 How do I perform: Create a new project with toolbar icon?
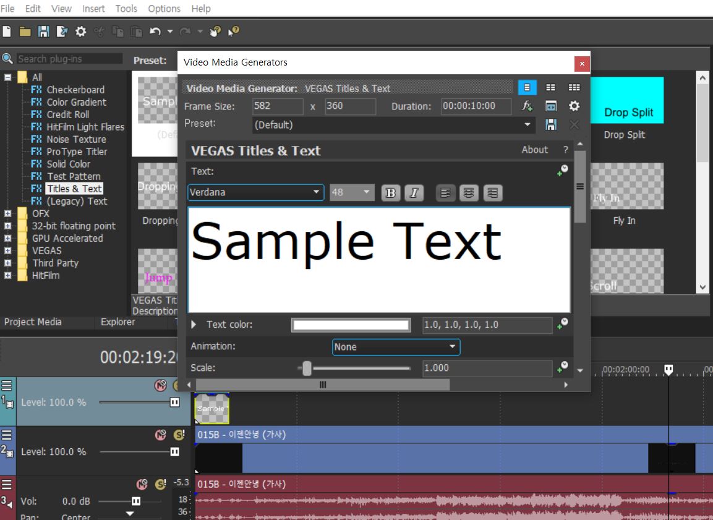click(7, 32)
